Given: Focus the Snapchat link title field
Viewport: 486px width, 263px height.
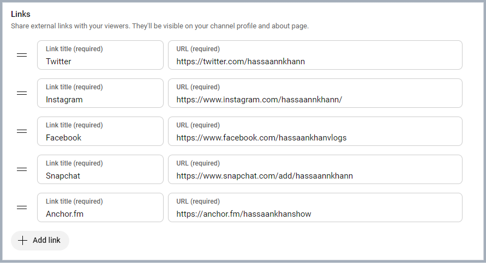Looking at the screenshot, I should (x=100, y=169).
